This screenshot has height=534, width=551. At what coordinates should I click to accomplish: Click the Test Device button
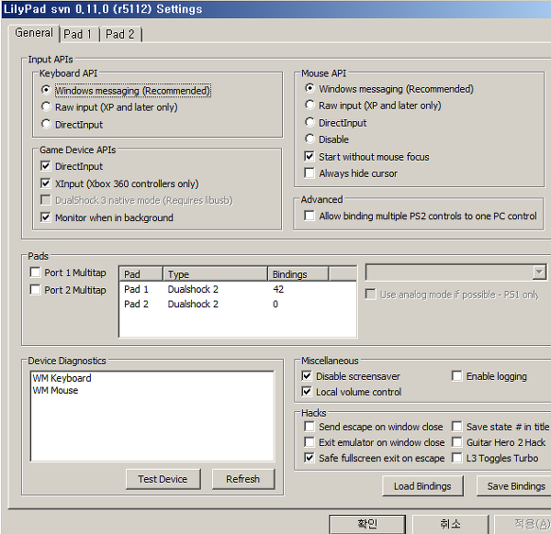click(x=163, y=479)
